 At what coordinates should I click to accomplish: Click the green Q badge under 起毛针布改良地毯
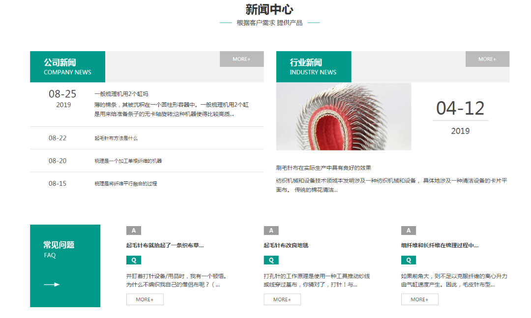[271, 260]
